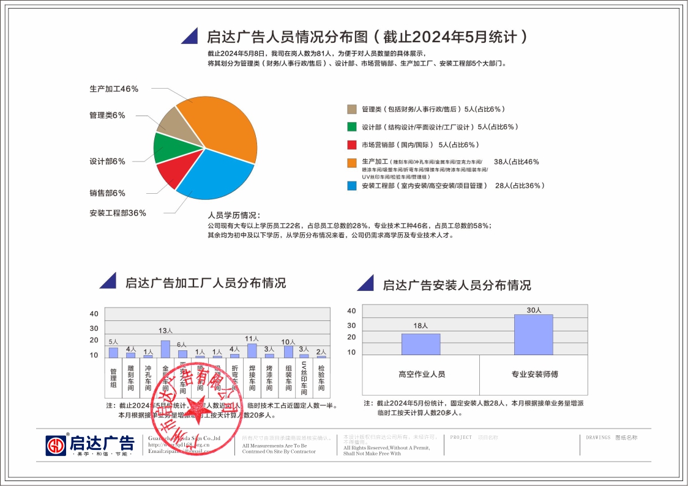Click the blue slice of the pie chart
The image size is (688, 486).
(215, 175)
